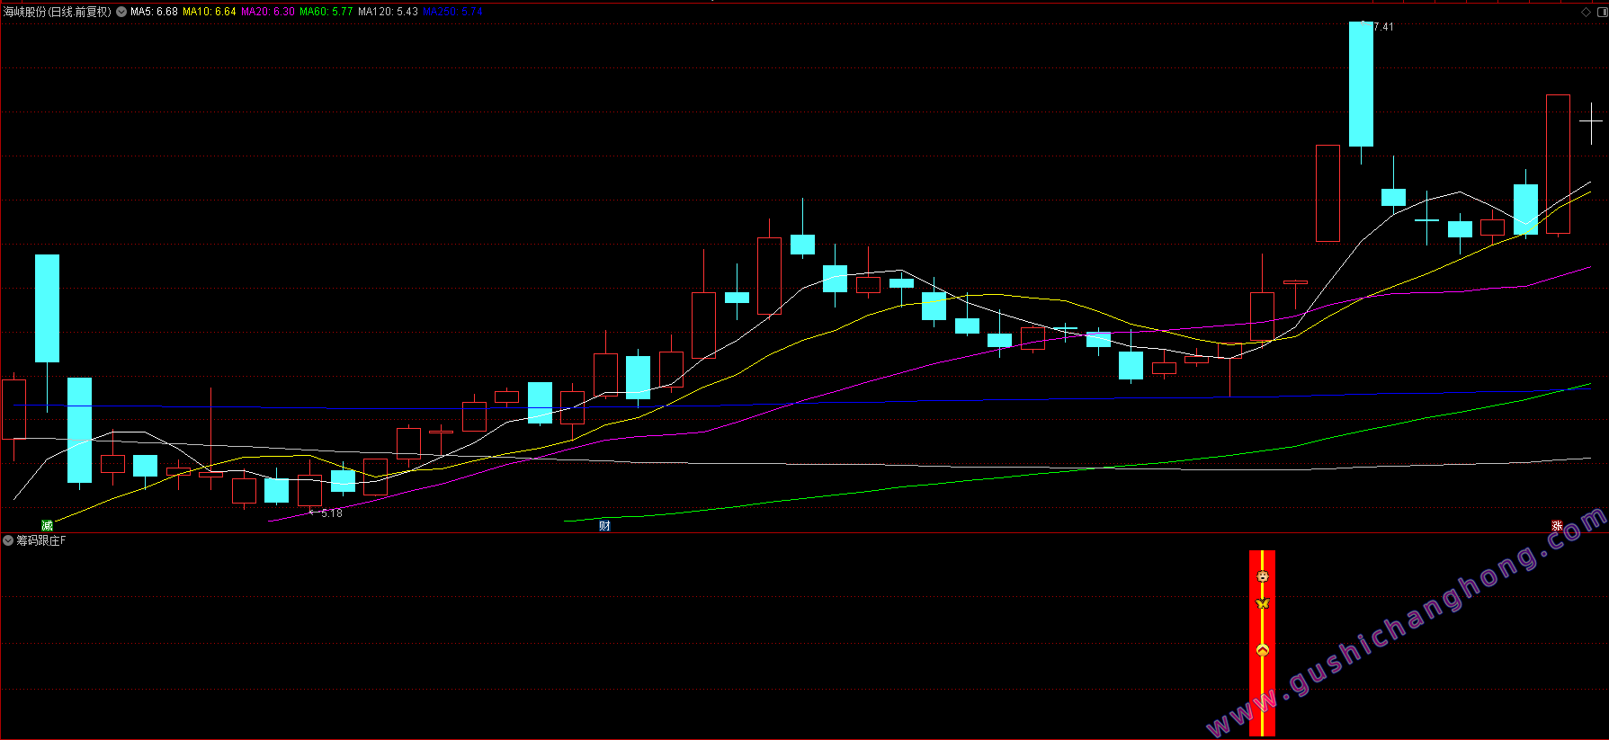The image size is (1609, 740).
Task: Click the 7.41 high price label
Action: click(1383, 27)
